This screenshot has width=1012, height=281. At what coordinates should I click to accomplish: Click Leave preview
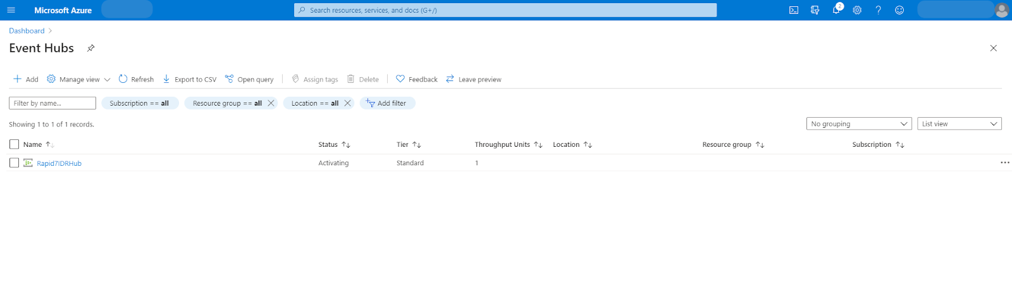(474, 79)
